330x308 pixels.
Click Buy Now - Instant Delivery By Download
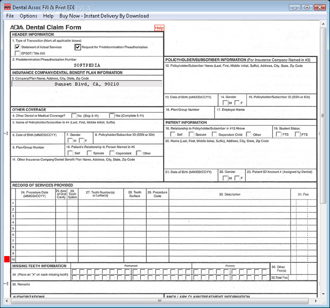tap(104, 16)
